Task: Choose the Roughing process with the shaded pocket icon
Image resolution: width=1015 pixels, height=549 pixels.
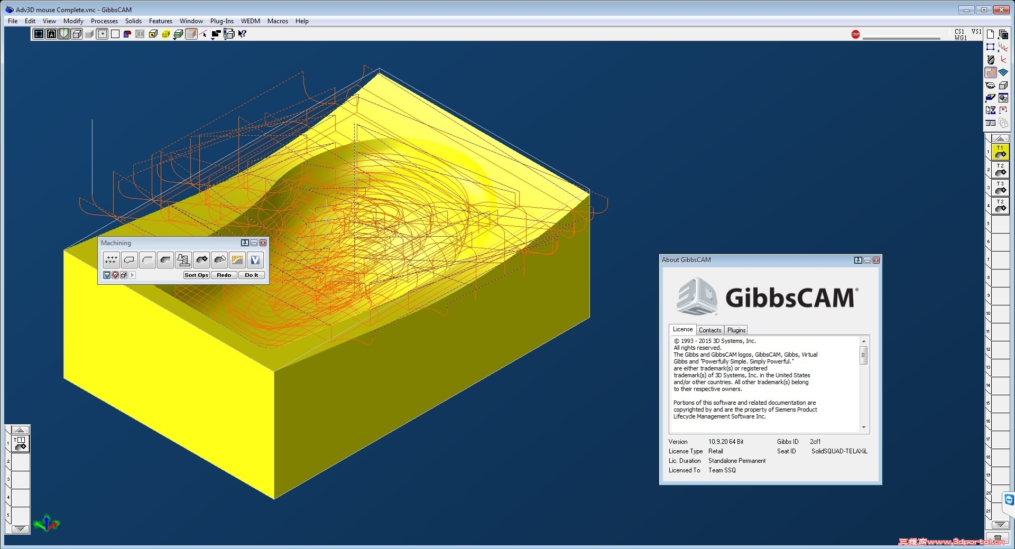Action: point(165,259)
